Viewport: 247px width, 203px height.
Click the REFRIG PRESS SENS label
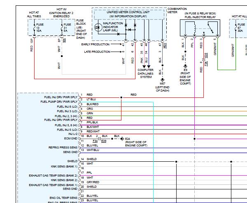(63, 148)
